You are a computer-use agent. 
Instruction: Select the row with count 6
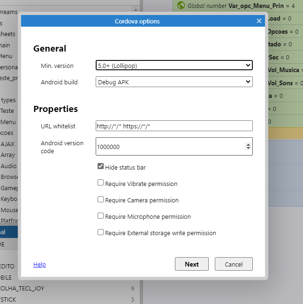click(x=70, y=288)
